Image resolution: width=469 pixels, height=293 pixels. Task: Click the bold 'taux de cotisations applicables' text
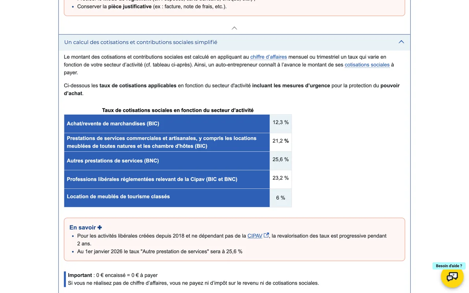(x=138, y=86)
